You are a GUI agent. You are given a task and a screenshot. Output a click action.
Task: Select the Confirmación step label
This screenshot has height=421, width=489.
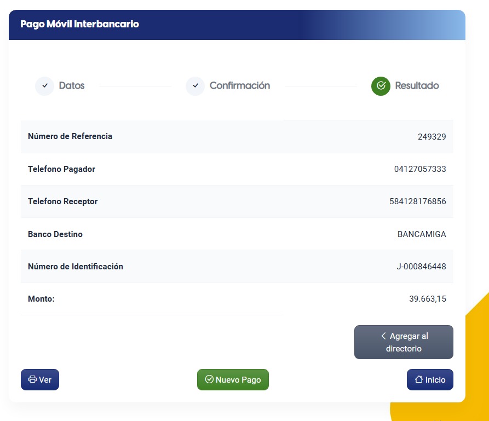coord(240,86)
